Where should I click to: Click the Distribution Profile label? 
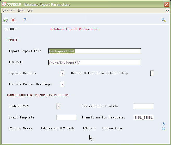tap(100, 106)
